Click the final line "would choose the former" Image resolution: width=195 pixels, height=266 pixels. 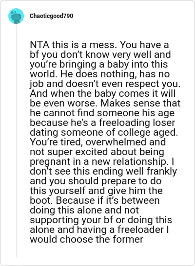(87, 239)
